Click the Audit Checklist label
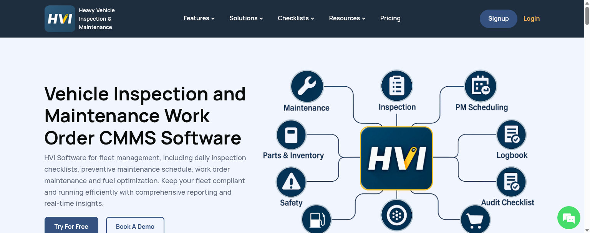This screenshot has height=233, width=590. [508, 202]
